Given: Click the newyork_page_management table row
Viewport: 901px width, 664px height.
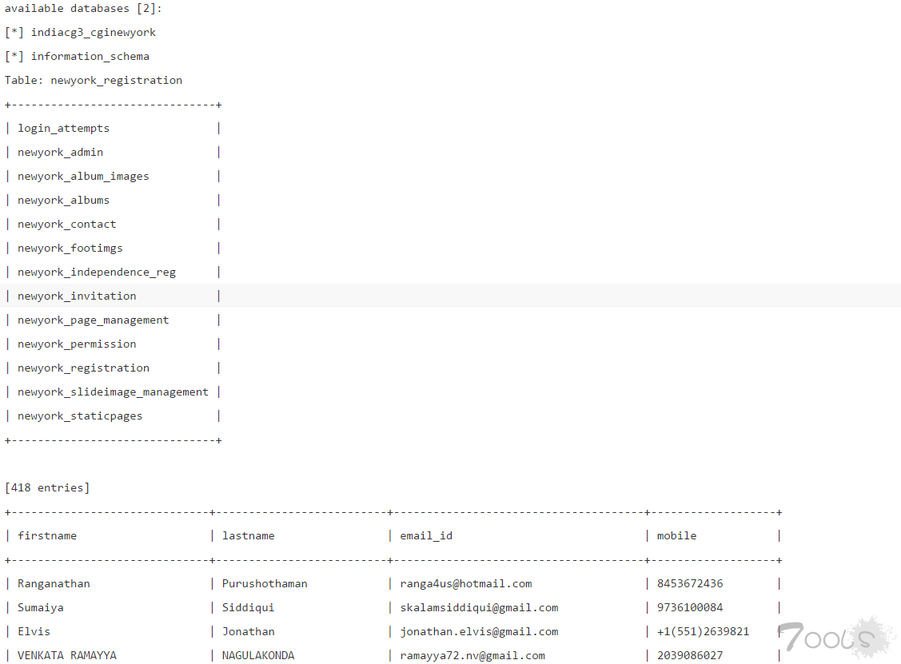Looking at the screenshot, I should (x=93, y=320).
